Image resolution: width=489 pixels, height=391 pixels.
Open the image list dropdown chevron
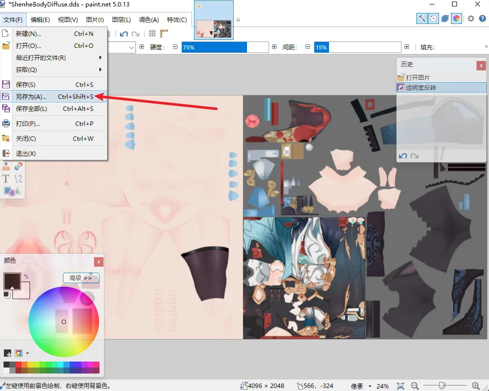(238, 19)
